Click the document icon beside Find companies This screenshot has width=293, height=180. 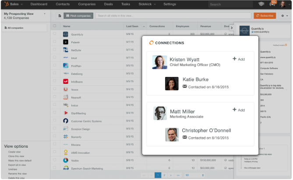pos(60,16)
